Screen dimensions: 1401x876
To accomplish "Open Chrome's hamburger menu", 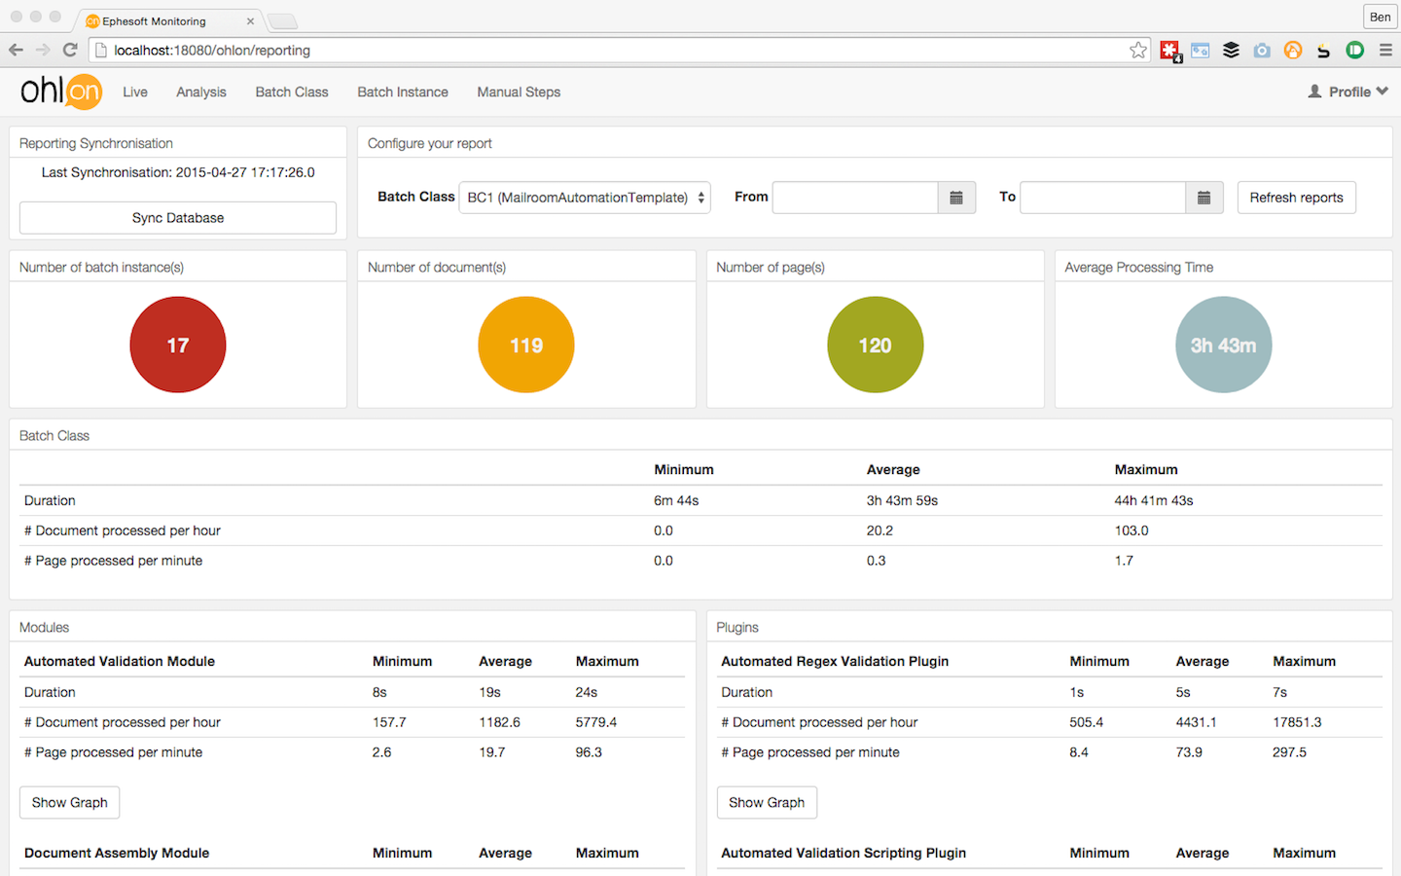I will pos(1385,49).
